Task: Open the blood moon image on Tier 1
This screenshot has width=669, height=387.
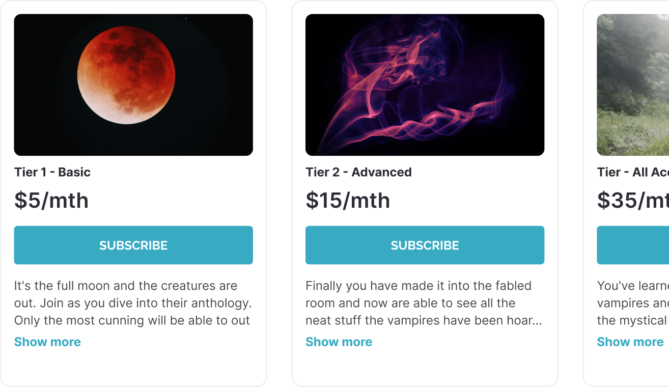Action: [x=133, y=85]
